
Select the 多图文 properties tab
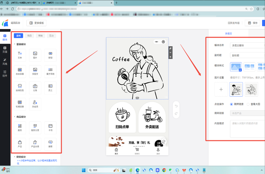click(228, 33)
